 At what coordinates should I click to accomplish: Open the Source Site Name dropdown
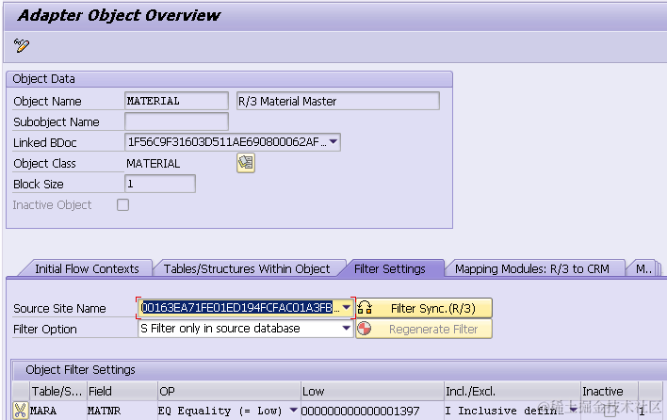(x=347, y=307)
